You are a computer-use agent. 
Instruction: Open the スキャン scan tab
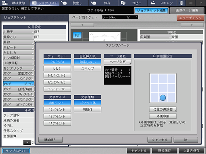click(162, 3)
